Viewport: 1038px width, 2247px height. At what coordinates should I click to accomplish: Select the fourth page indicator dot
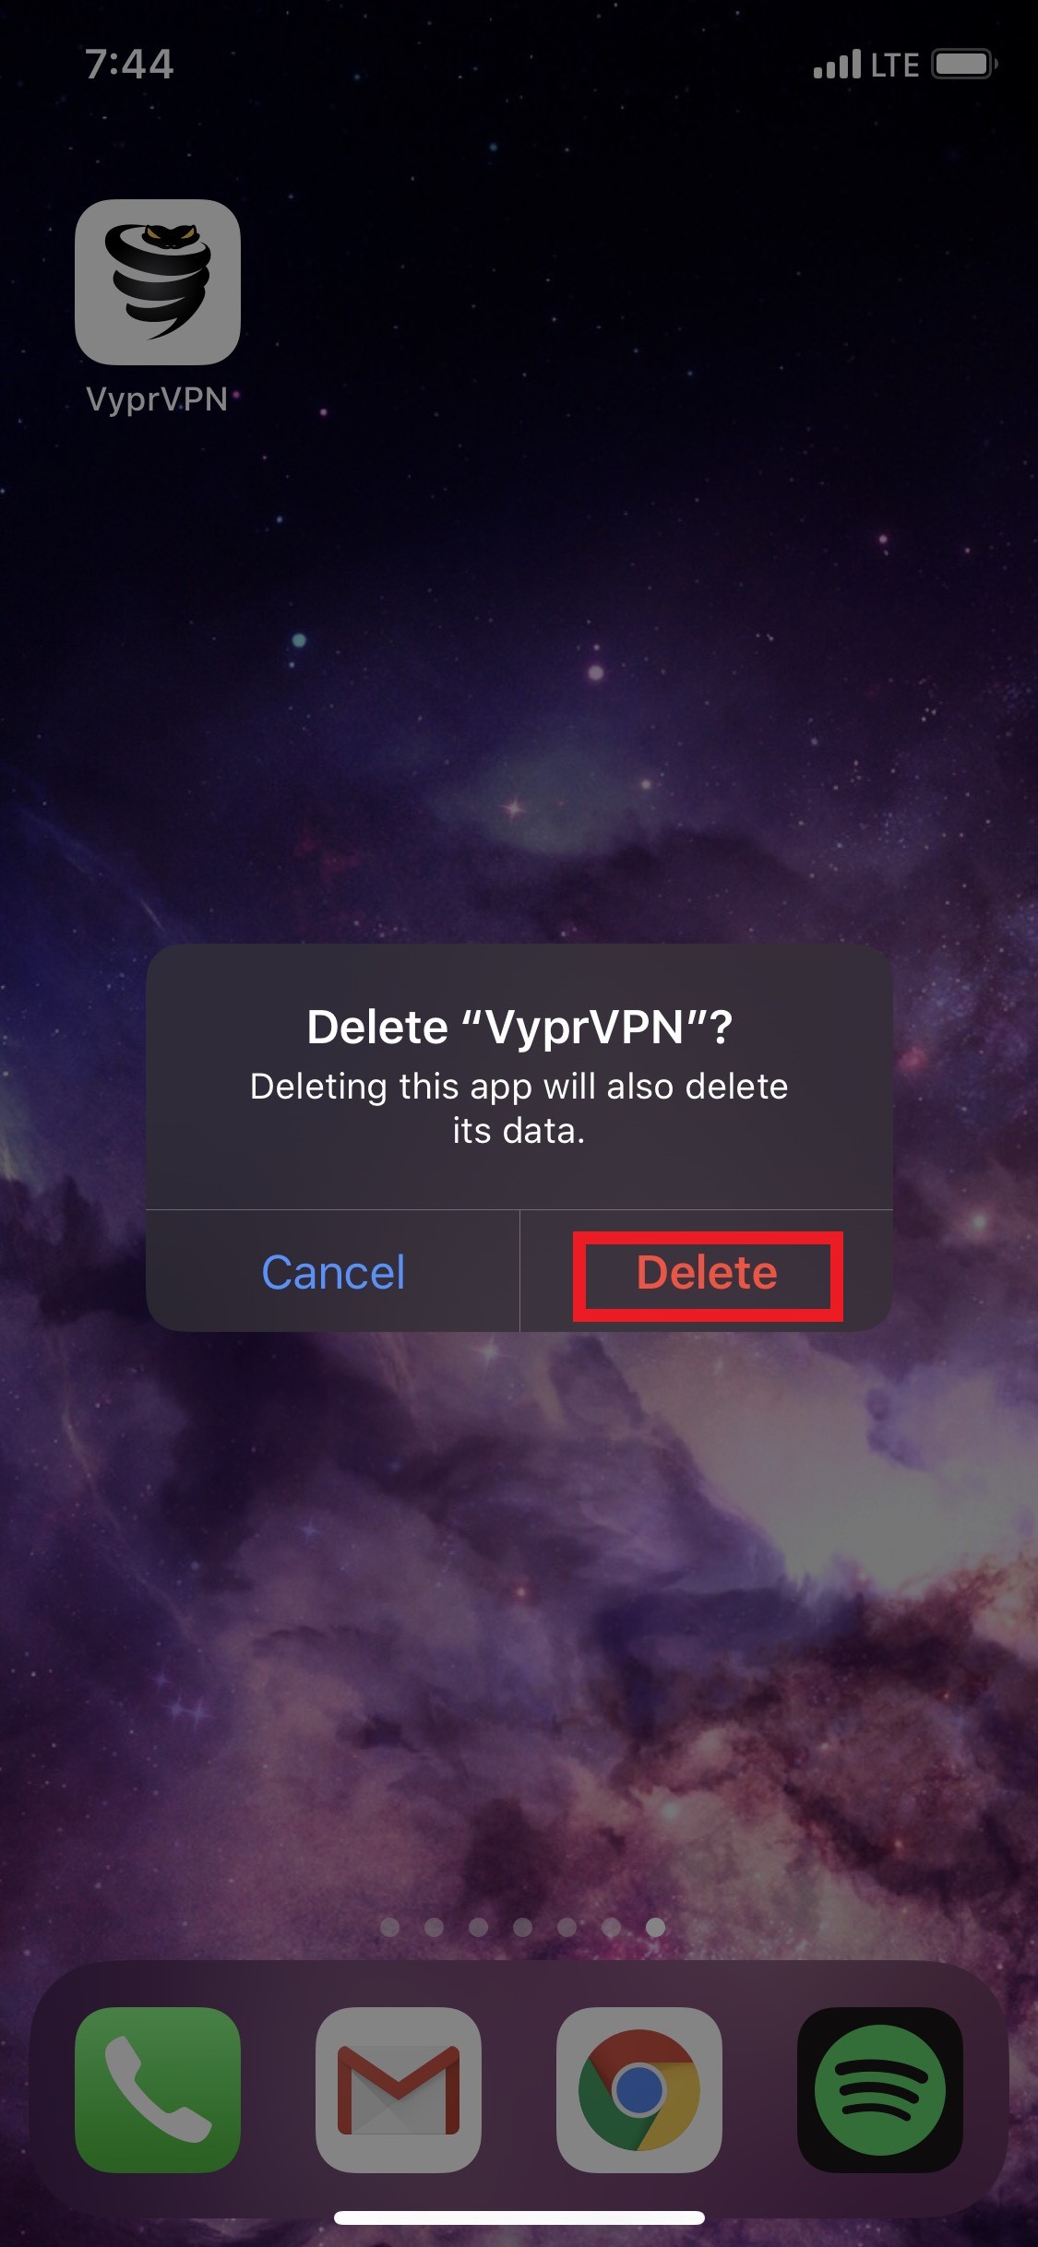coord(523,1927)
